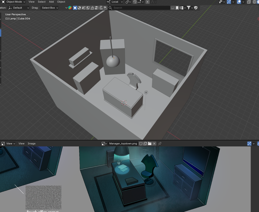Click the colorful asset library cube icon
This screenshot has height=212, width=259.
70,8
